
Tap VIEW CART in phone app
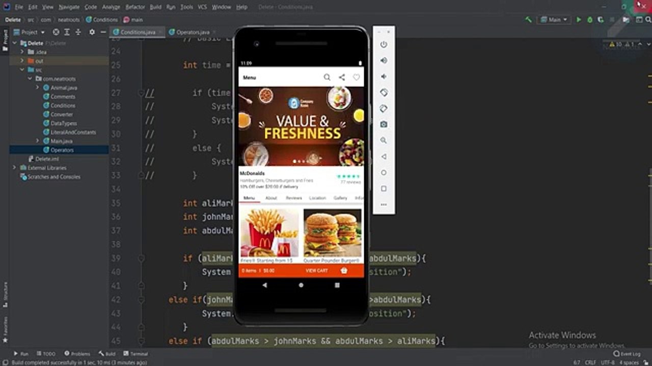coord(317,270)
